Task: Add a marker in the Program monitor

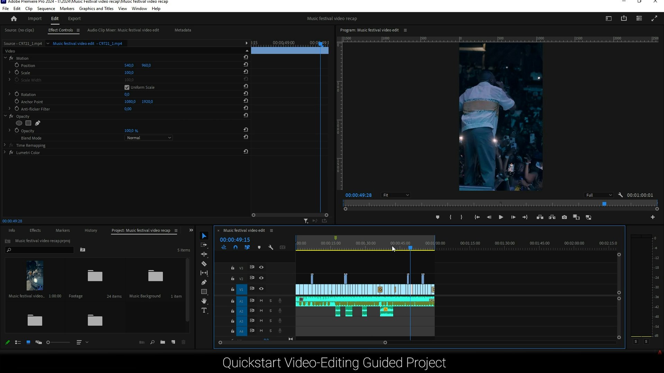Action: (x=437, y=217)
